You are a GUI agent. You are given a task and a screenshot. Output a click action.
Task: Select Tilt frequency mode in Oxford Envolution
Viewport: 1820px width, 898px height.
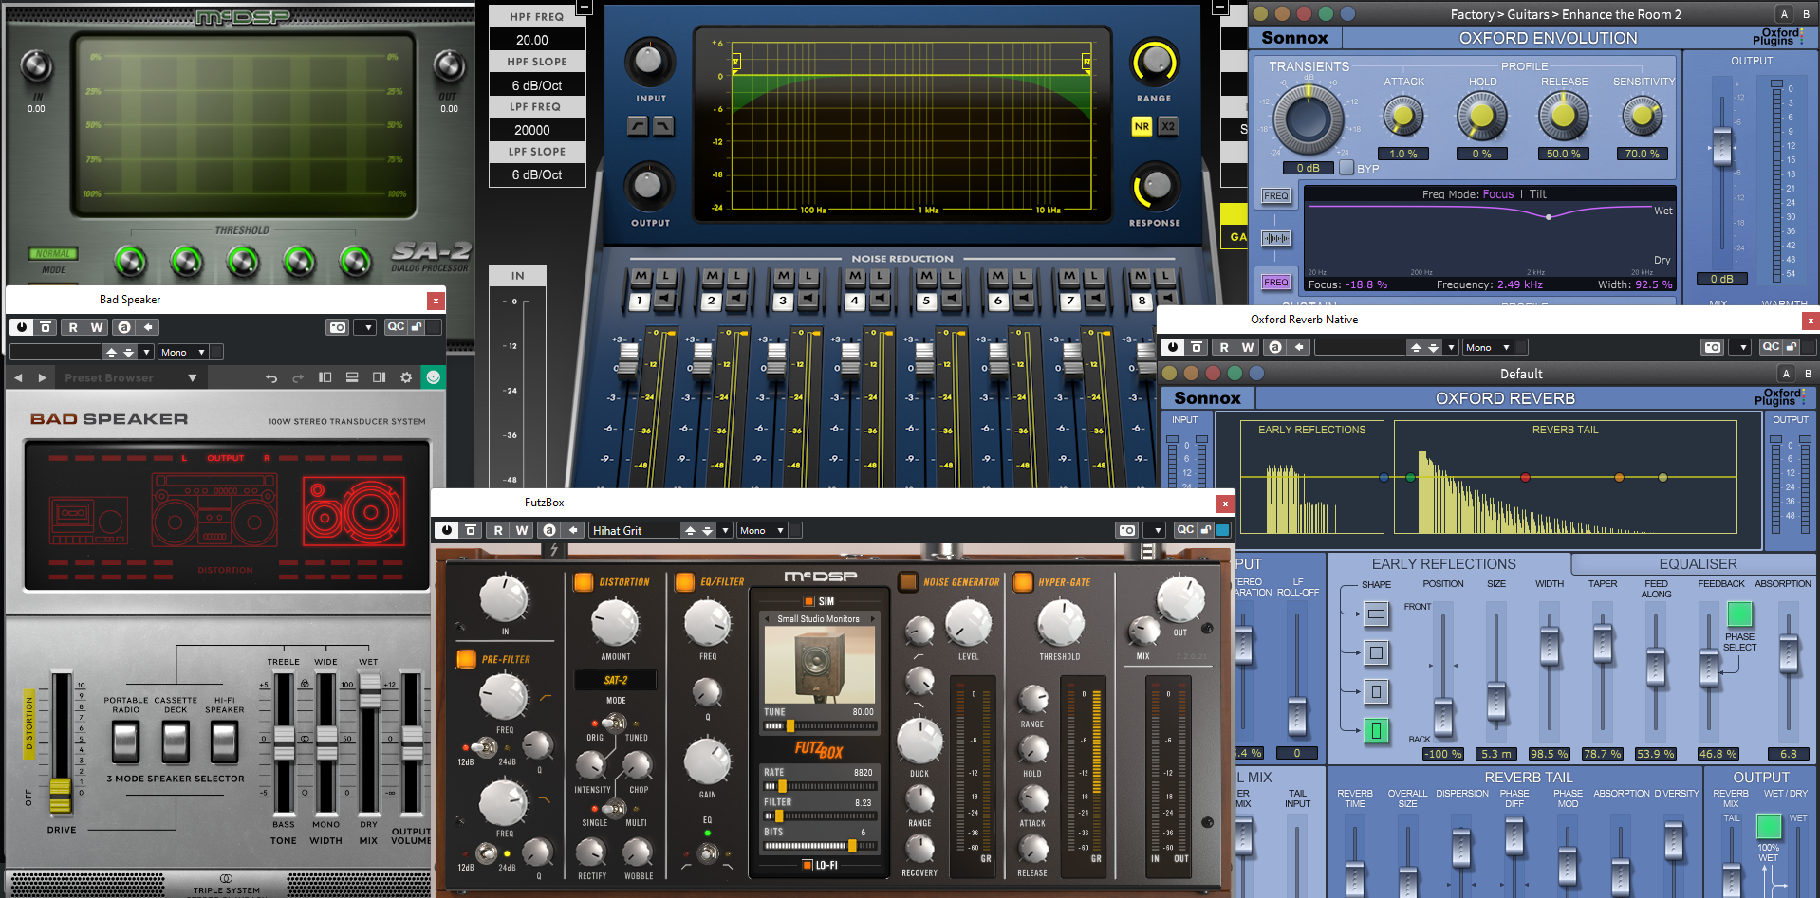pos(1538,194)
